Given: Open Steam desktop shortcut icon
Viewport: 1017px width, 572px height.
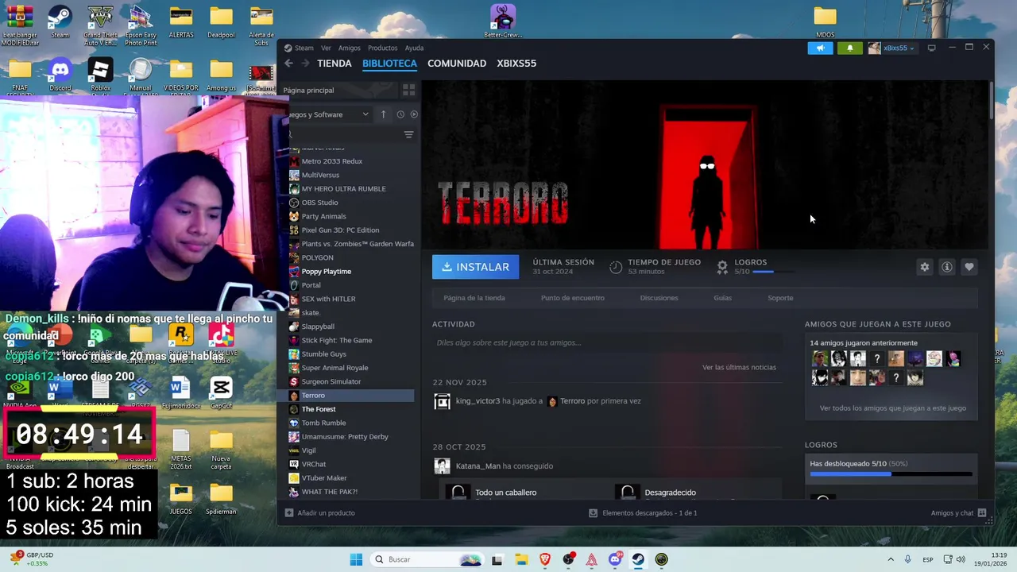Looking at the screenshot, I should click(x=60, y=21).
